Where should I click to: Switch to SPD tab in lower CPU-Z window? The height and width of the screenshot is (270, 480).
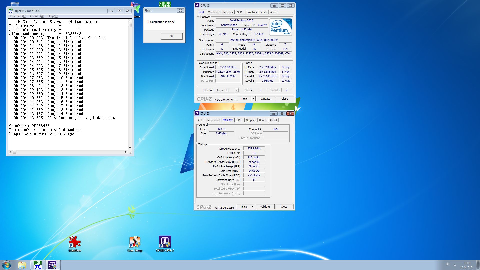tap(239, 120)
